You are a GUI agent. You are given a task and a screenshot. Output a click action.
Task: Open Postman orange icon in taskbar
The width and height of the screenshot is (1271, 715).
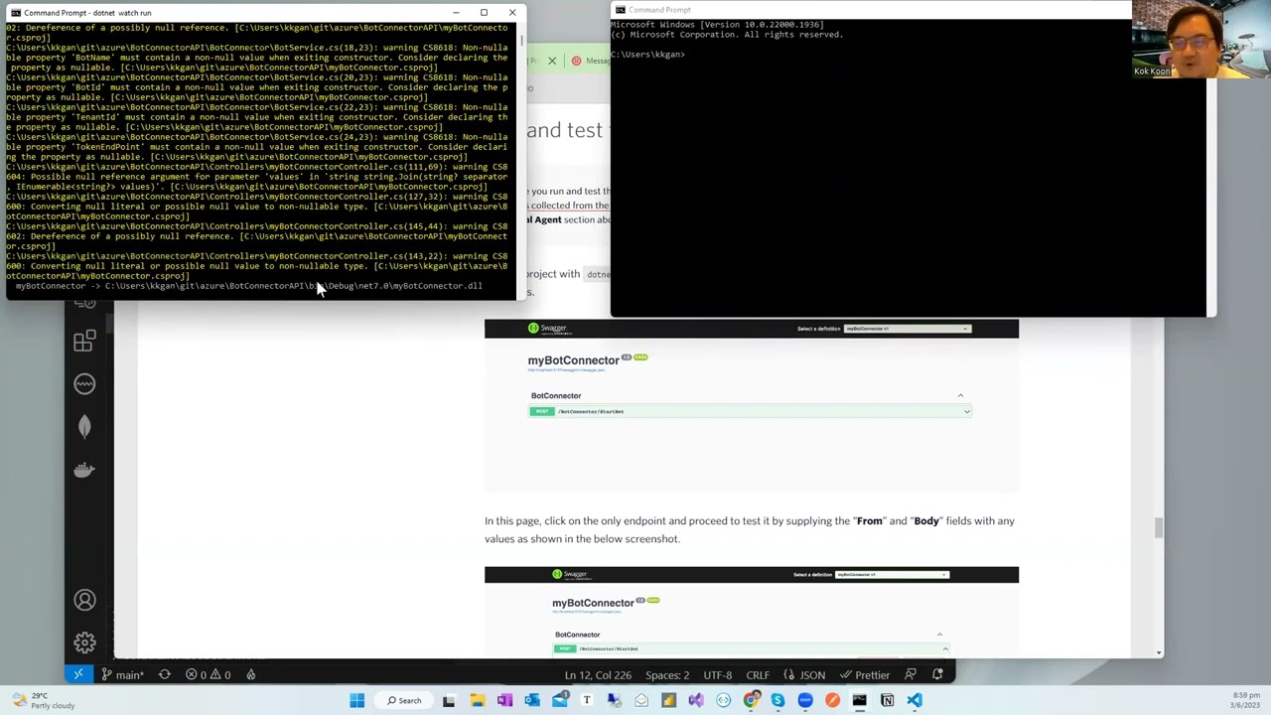pyautogui.click(x=832, y=700)
